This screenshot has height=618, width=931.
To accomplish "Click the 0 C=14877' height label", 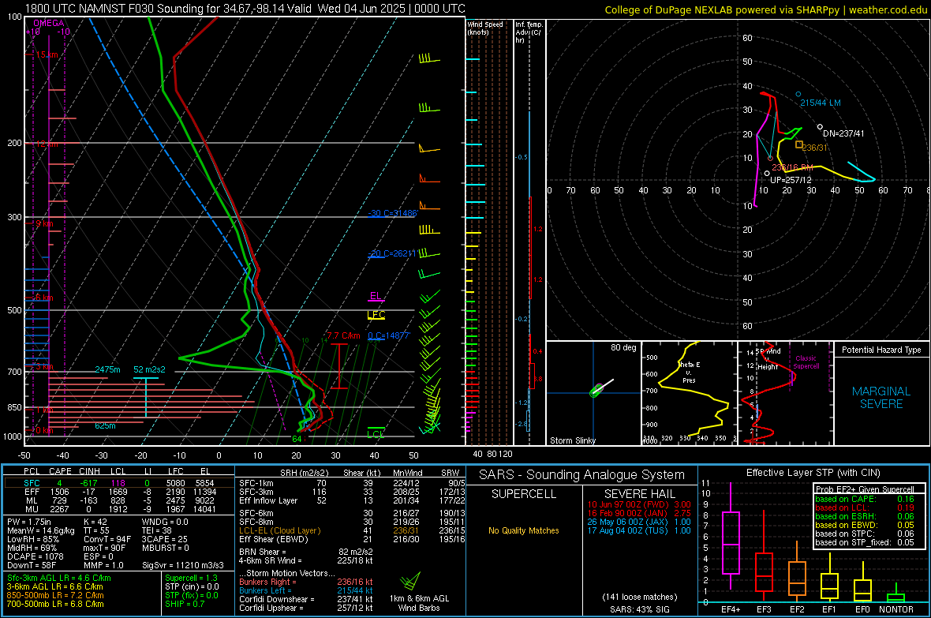I will 389,335.
